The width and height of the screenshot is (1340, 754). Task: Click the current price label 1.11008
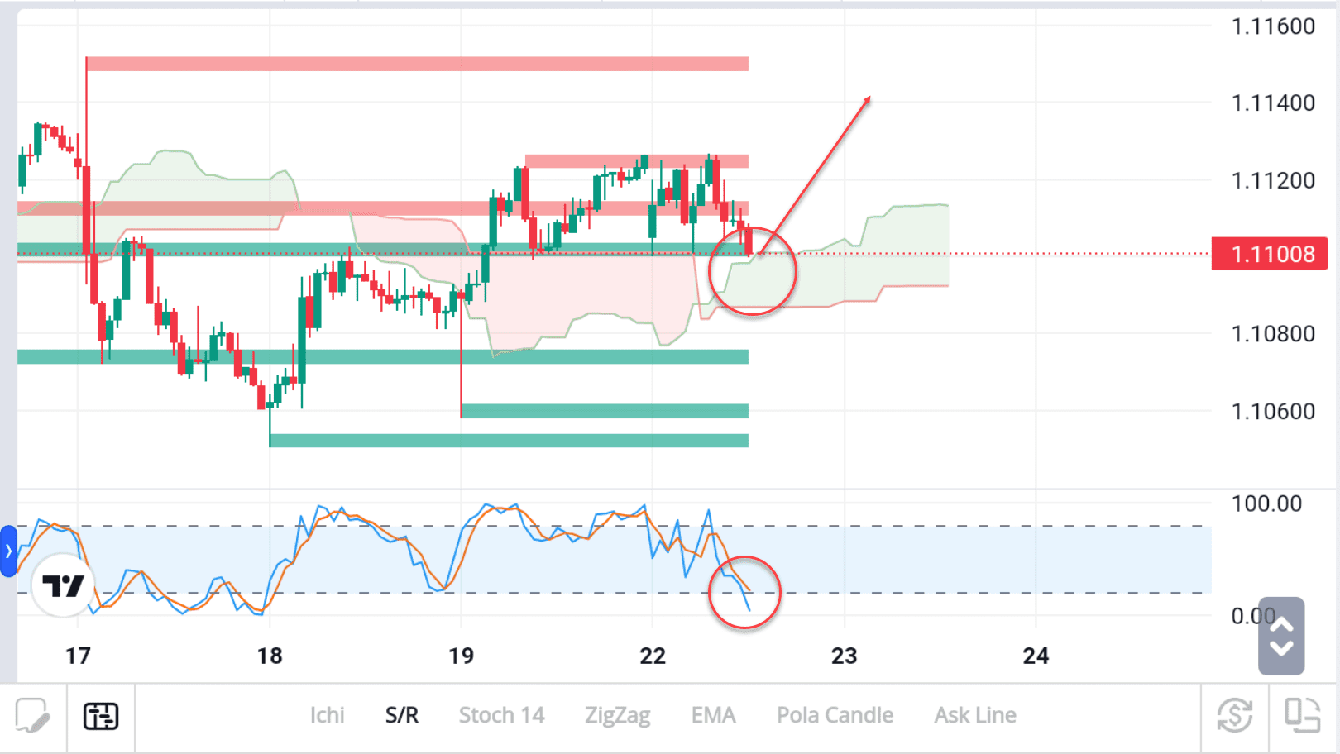pos(1270,254)
